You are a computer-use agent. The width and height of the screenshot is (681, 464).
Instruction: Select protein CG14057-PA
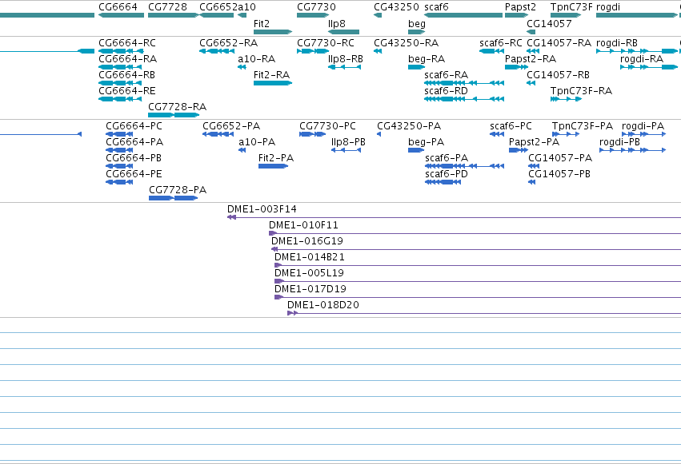[534, 166]
